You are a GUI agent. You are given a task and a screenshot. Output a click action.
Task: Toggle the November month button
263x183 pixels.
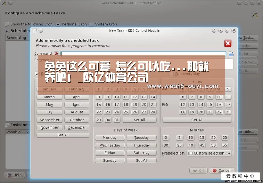coord(49,127)
